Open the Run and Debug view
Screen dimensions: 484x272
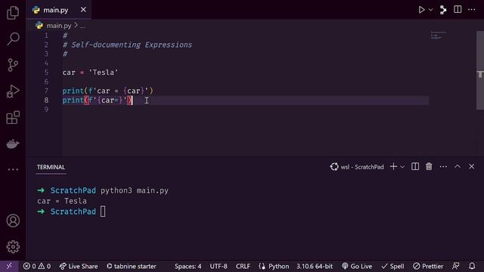click(13, 91)
